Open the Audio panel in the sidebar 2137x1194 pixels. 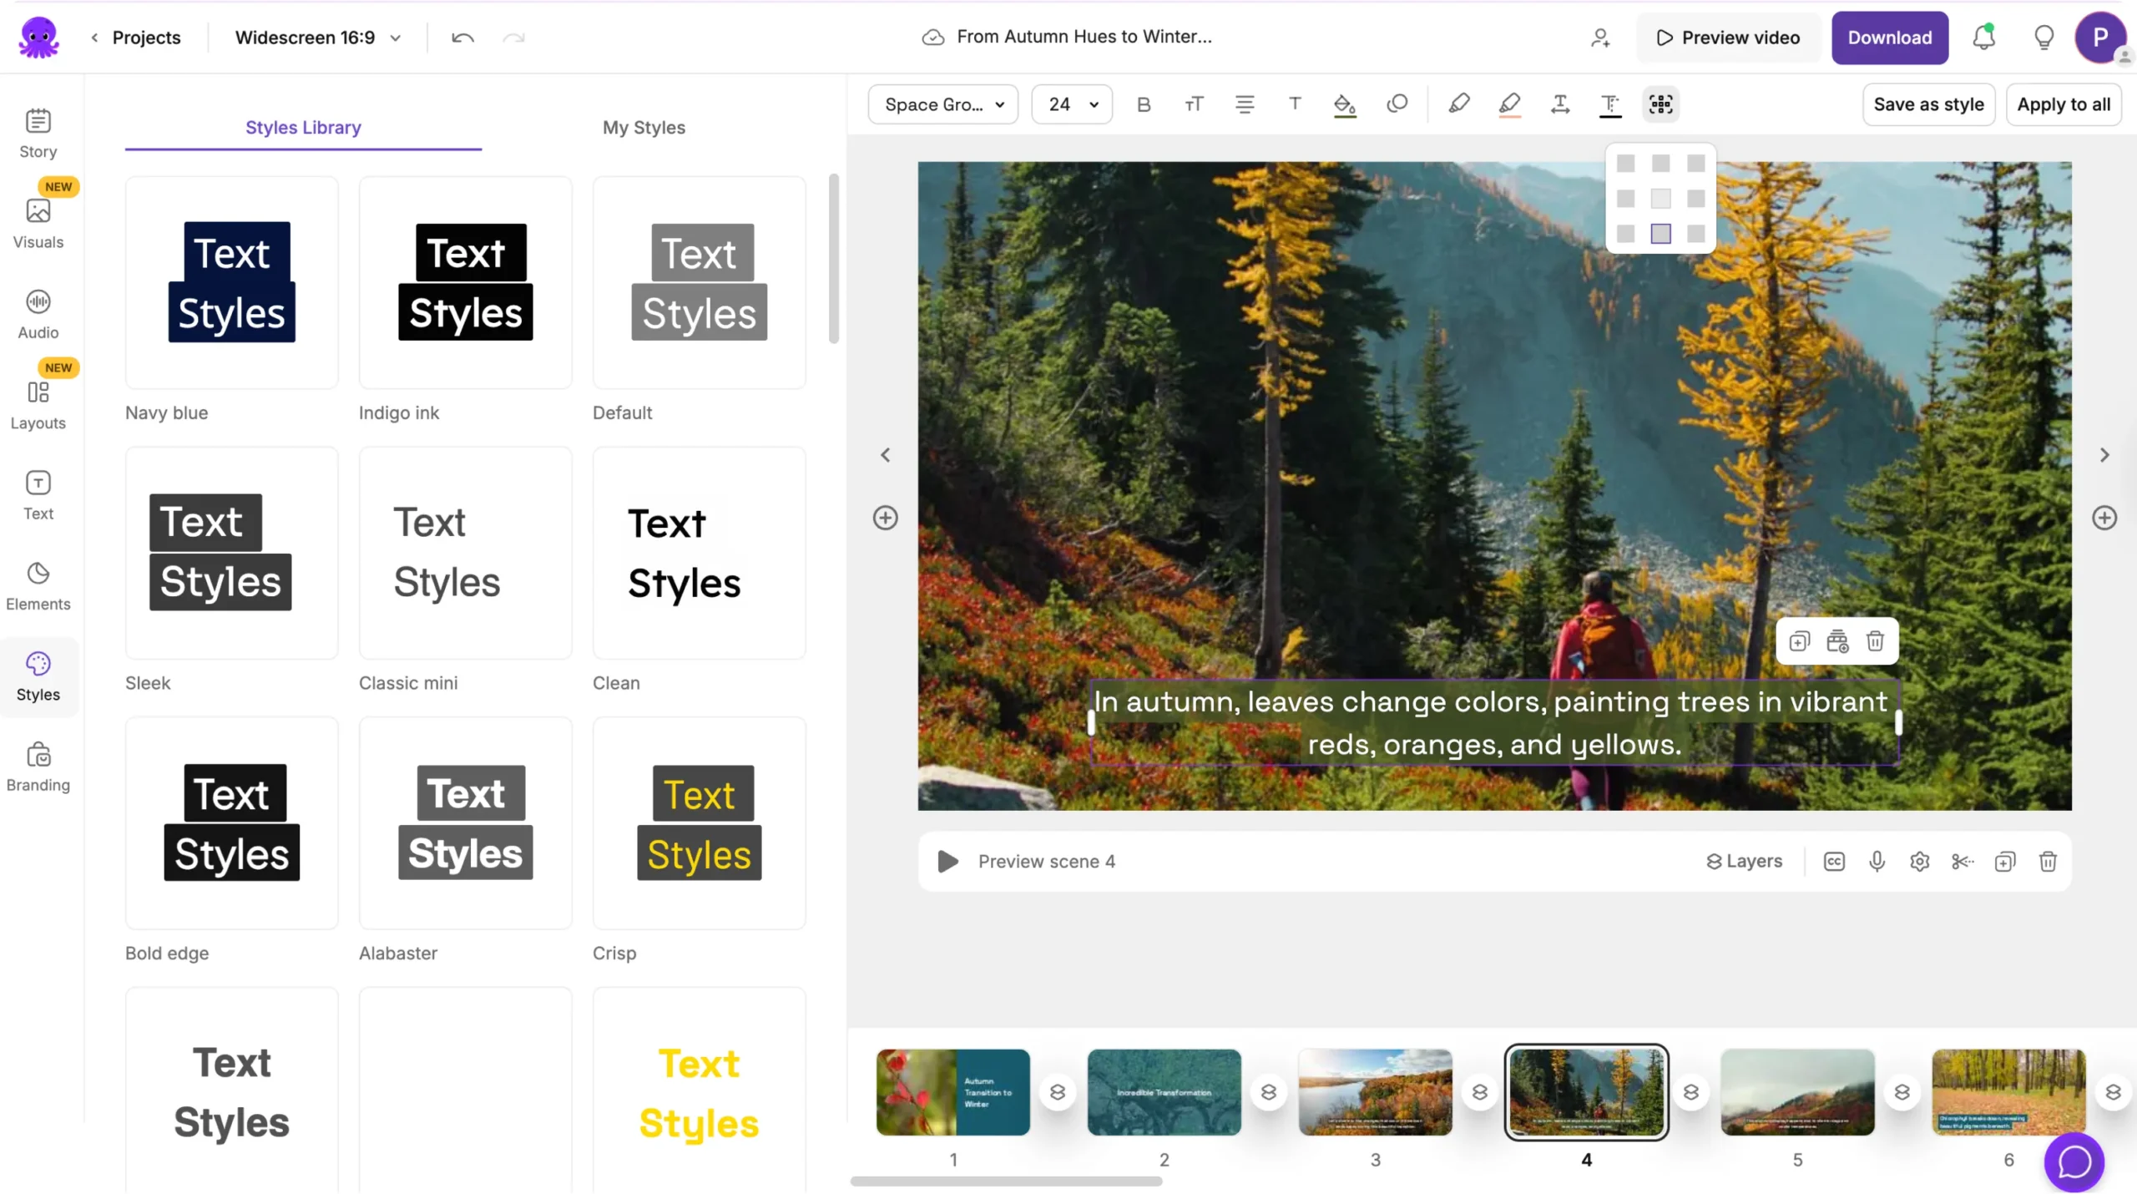coord(38,314)
